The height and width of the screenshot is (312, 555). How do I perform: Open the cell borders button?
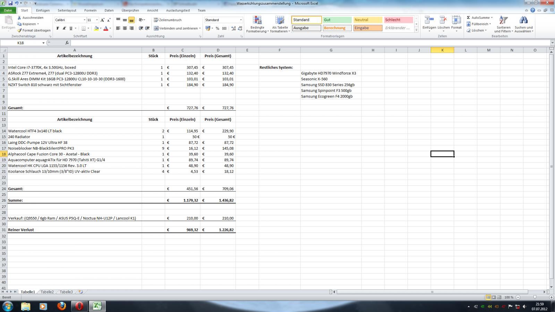(84, 28)
